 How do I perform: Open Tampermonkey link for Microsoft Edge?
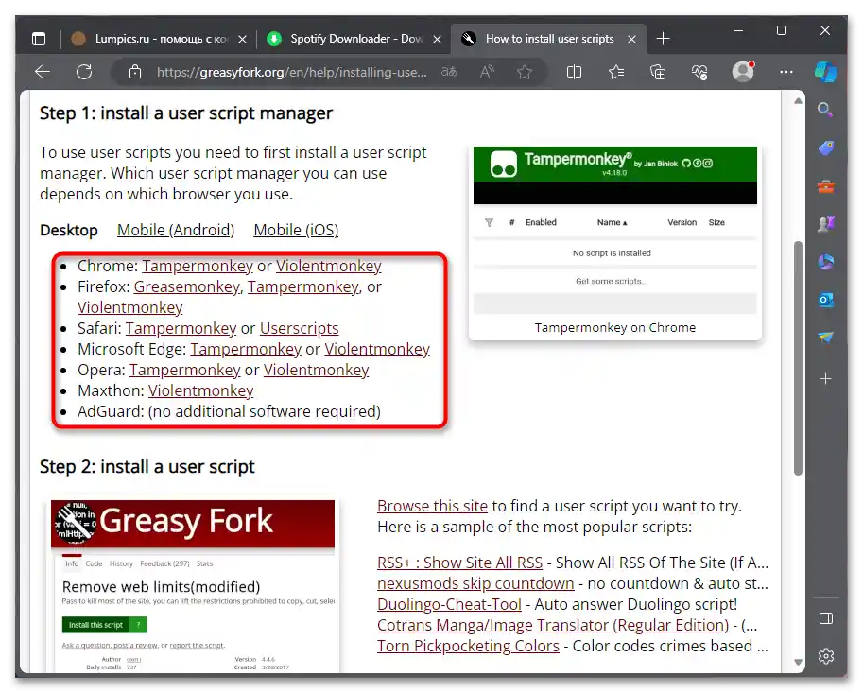pyautogui.click(x=246, y=350)
